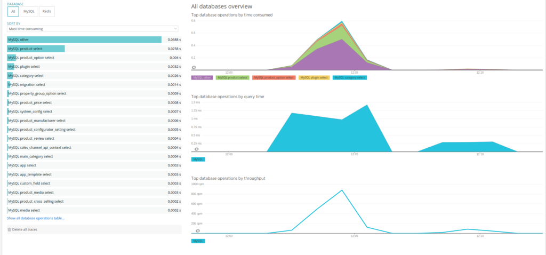Switch to the Redis database tab
This screenshot has width=546, height=255.
[x=47, y=11]
